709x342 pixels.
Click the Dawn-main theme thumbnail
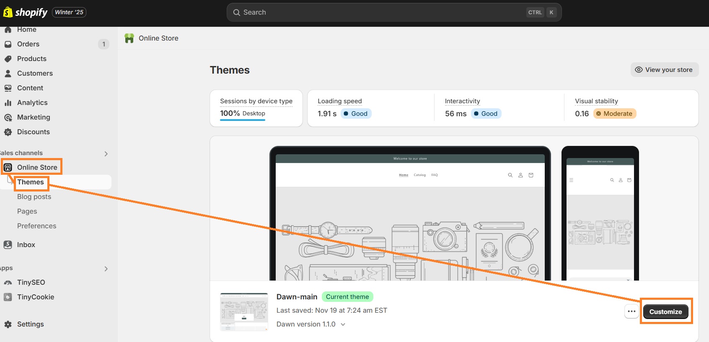click(x=244, y=312)
